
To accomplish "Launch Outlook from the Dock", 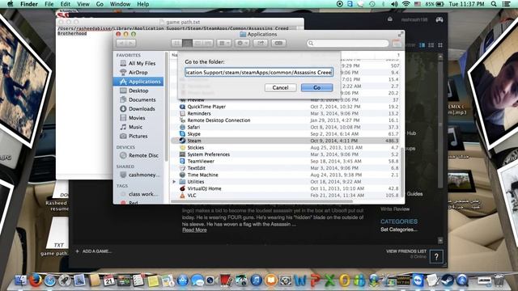I will pyautogui.click(x=344, y=280).
